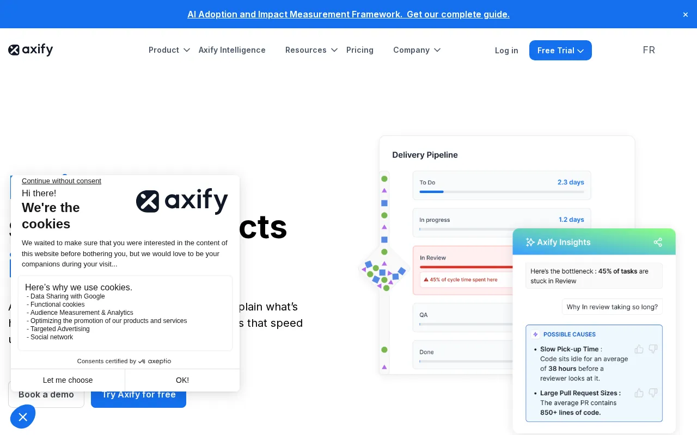Close the top announcement banner
The image size is (697, 435).
click(686, 15)
